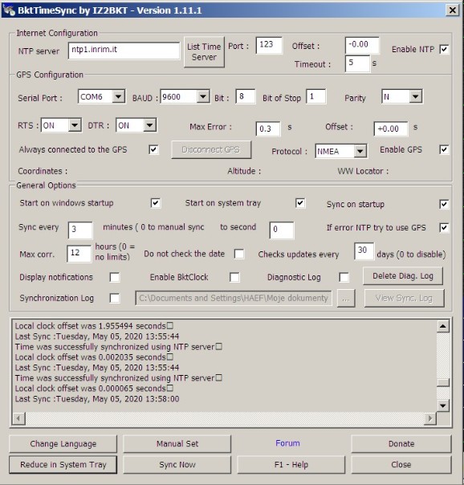Click the vertical scrollbar thumb in log
This screenshot has width=464, height=485.
tap(442, 382)
